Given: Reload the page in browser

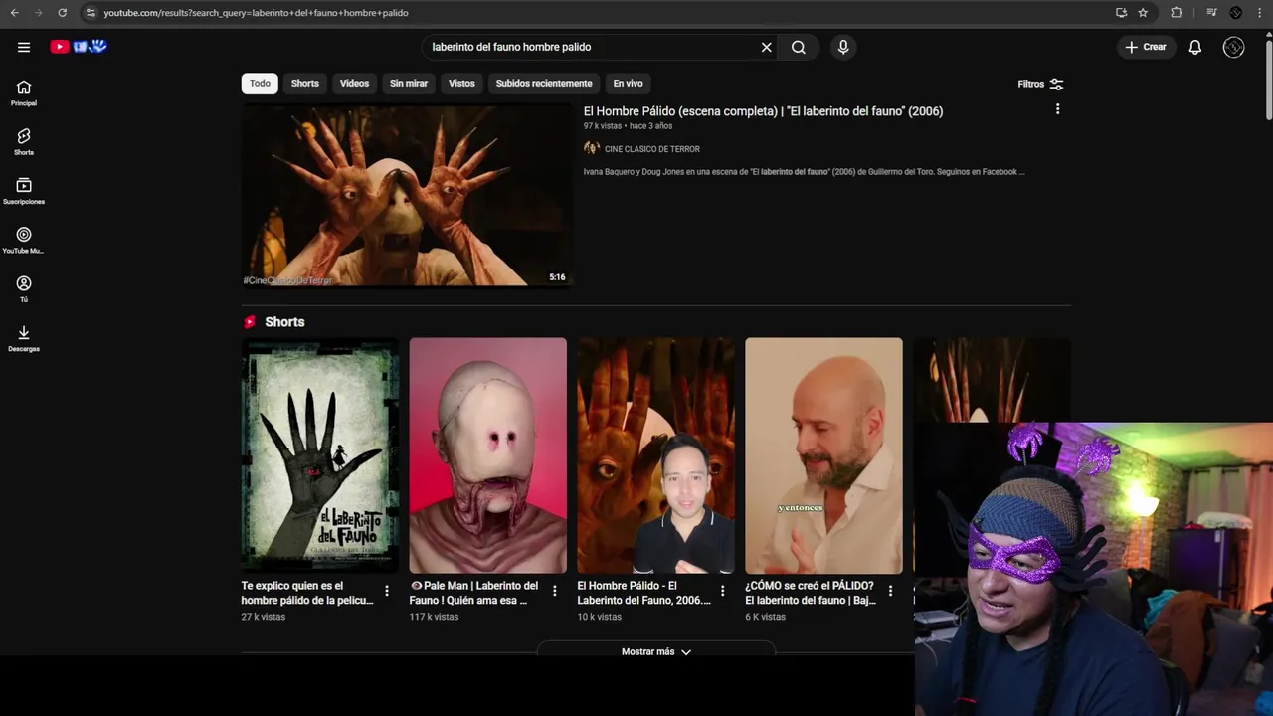Looking at the screenshot, I should tap(62, 13).
